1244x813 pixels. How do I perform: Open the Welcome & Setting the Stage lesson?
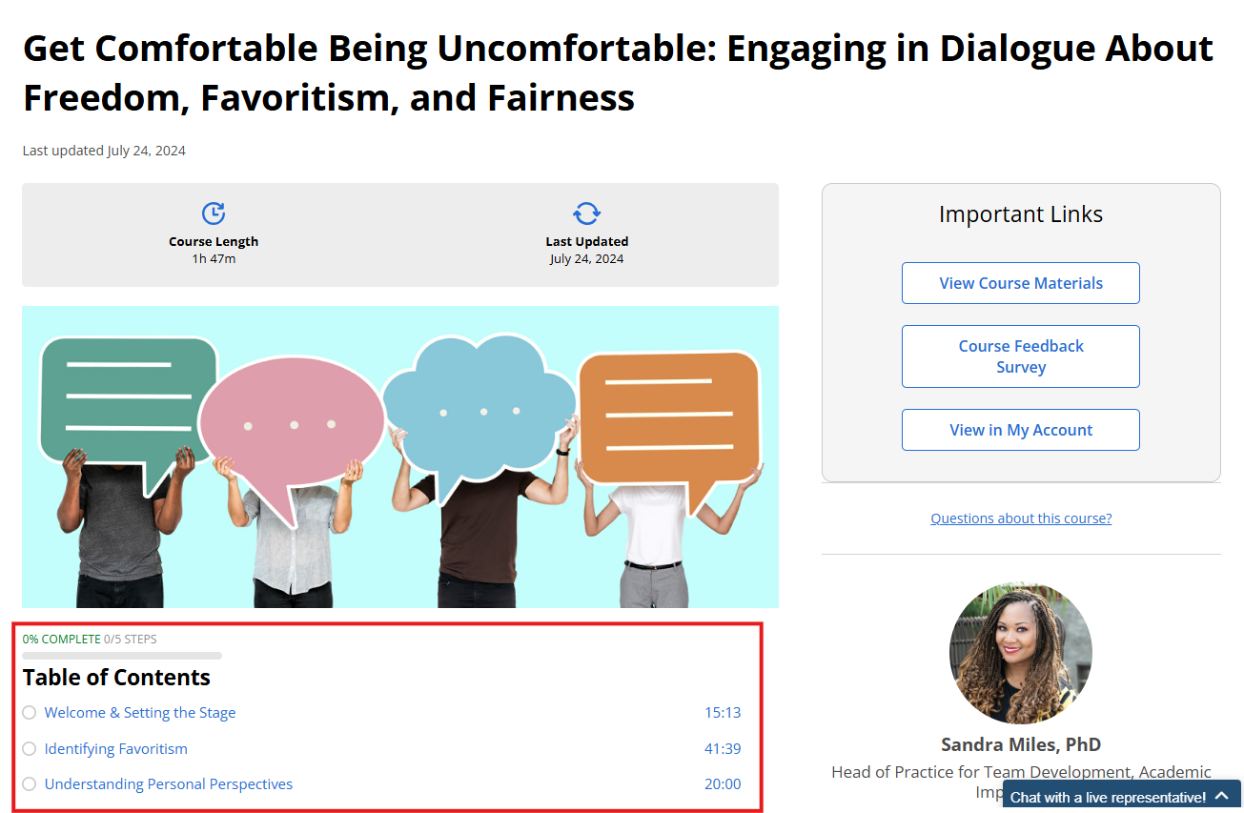140,713
